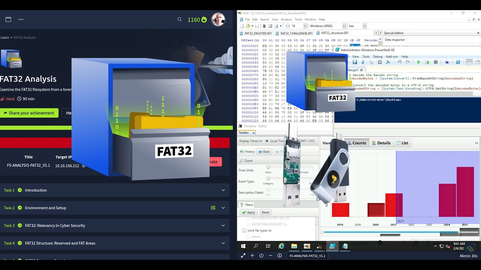The image size is (481, 270).
Task: Run the script with the green play icon
Action: tap(419, 62)
